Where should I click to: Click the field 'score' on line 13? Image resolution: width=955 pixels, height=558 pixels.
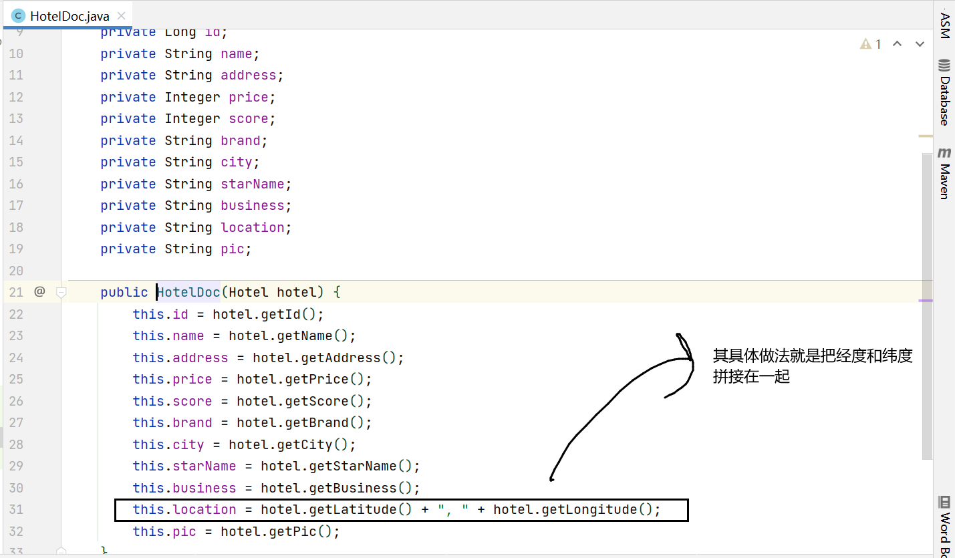click(x=249, y=118)
